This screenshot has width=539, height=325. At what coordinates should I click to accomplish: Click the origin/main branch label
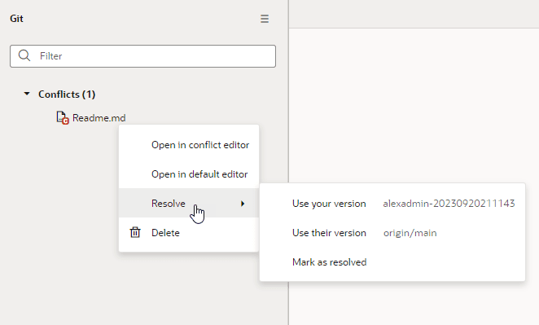410,233
